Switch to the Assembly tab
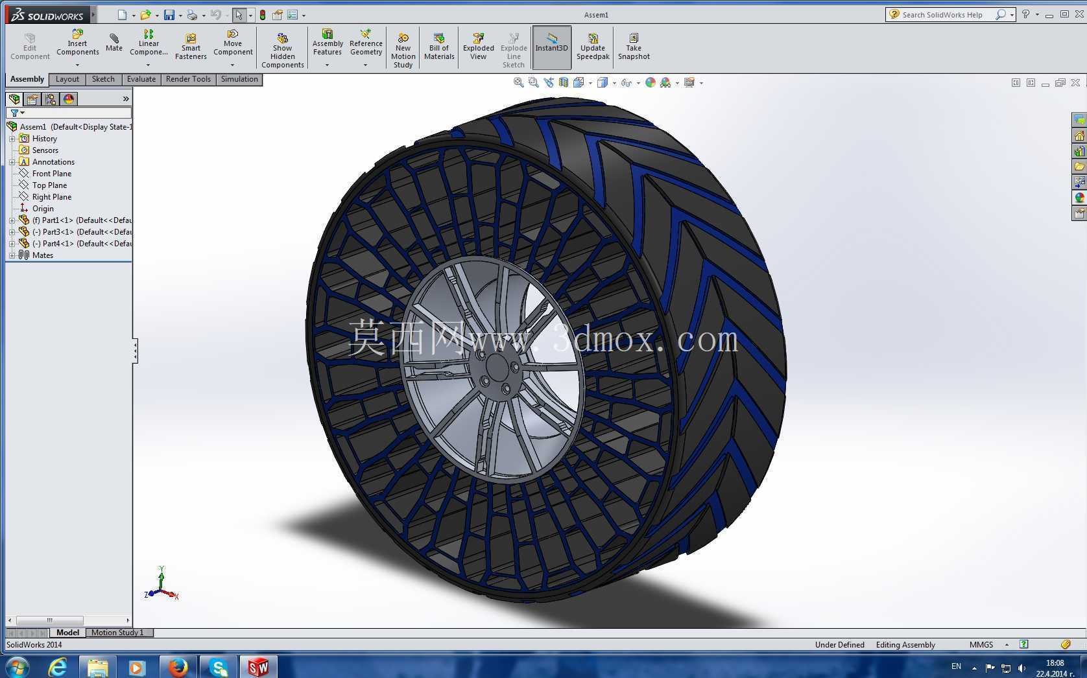Viewport: 1087px width, 678px height. [27, 80]
